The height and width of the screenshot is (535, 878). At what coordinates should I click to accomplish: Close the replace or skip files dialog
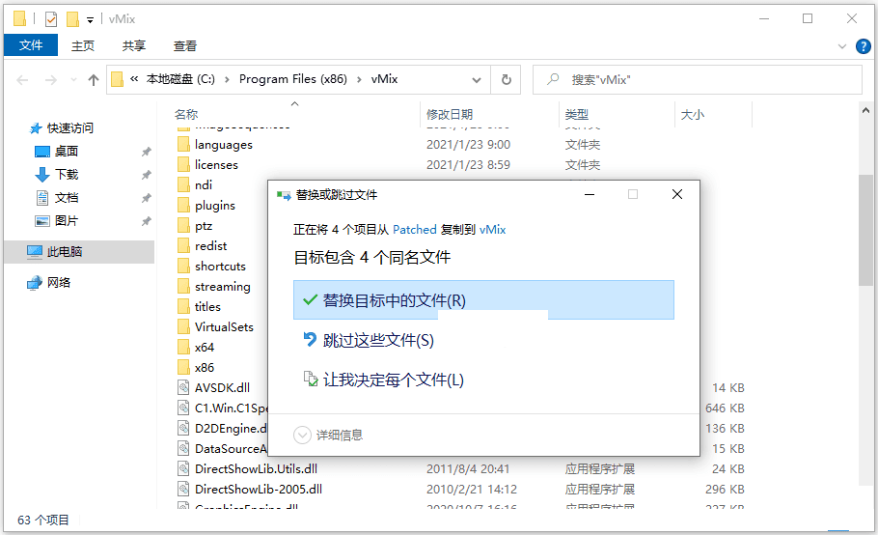677,194
